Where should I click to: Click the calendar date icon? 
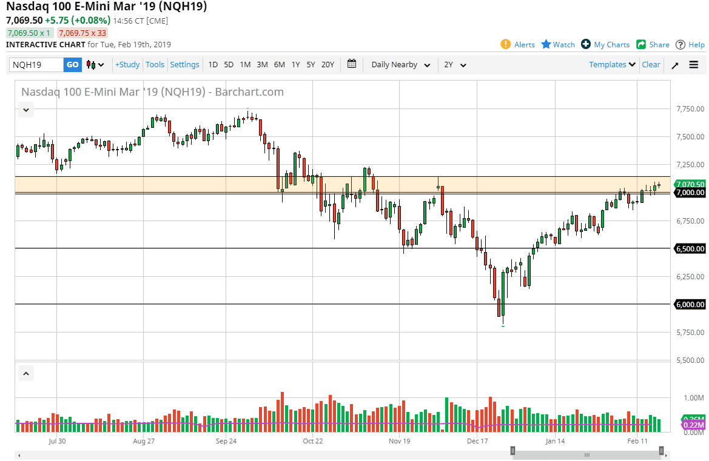[x=351, y=65]
